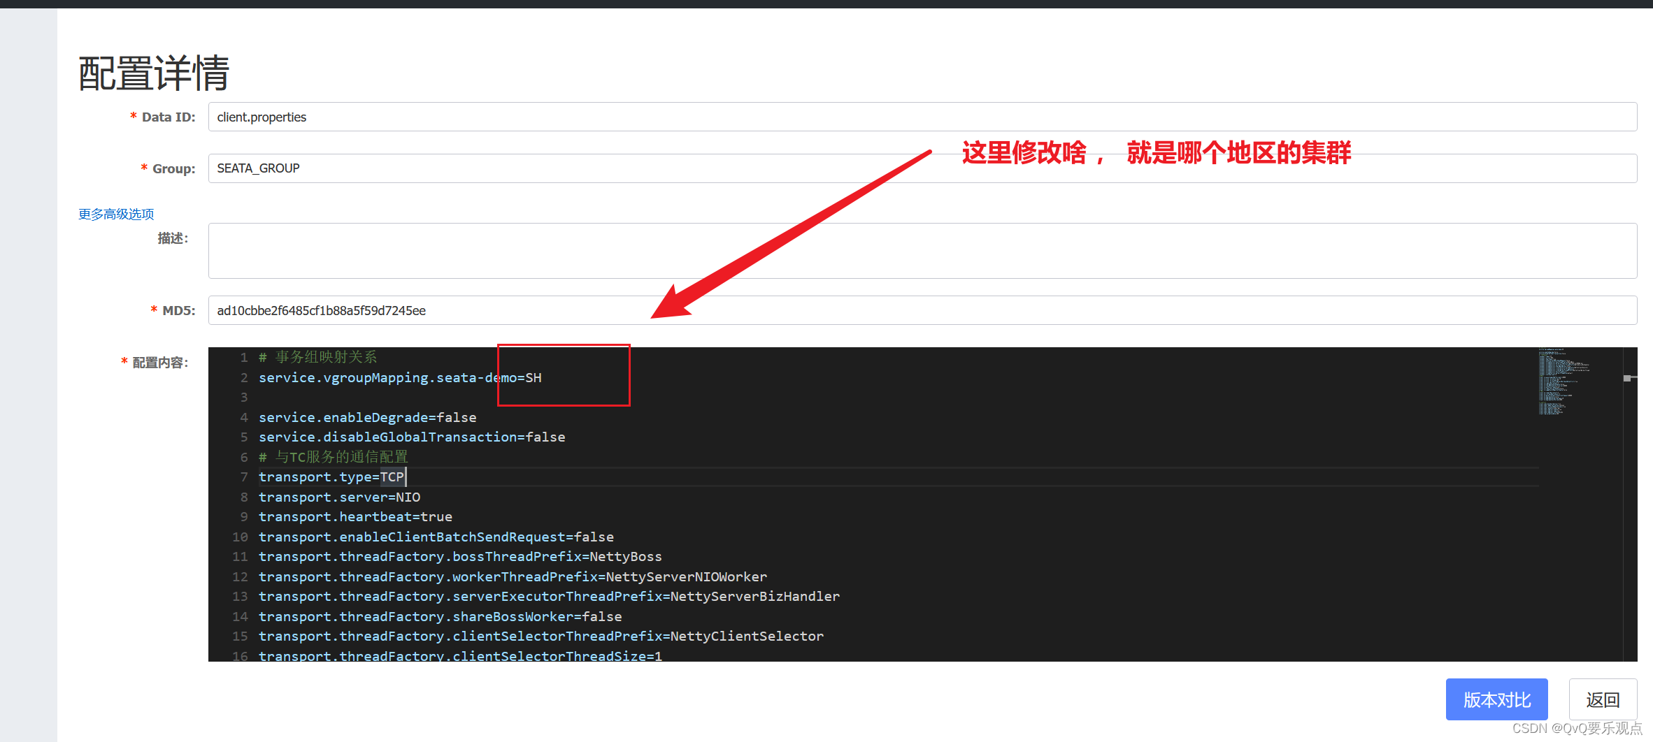The width and height of the screenshot is (1653, 742).
Task: Click the comment 与TC服务的通信配置
Action: point(334,457)
